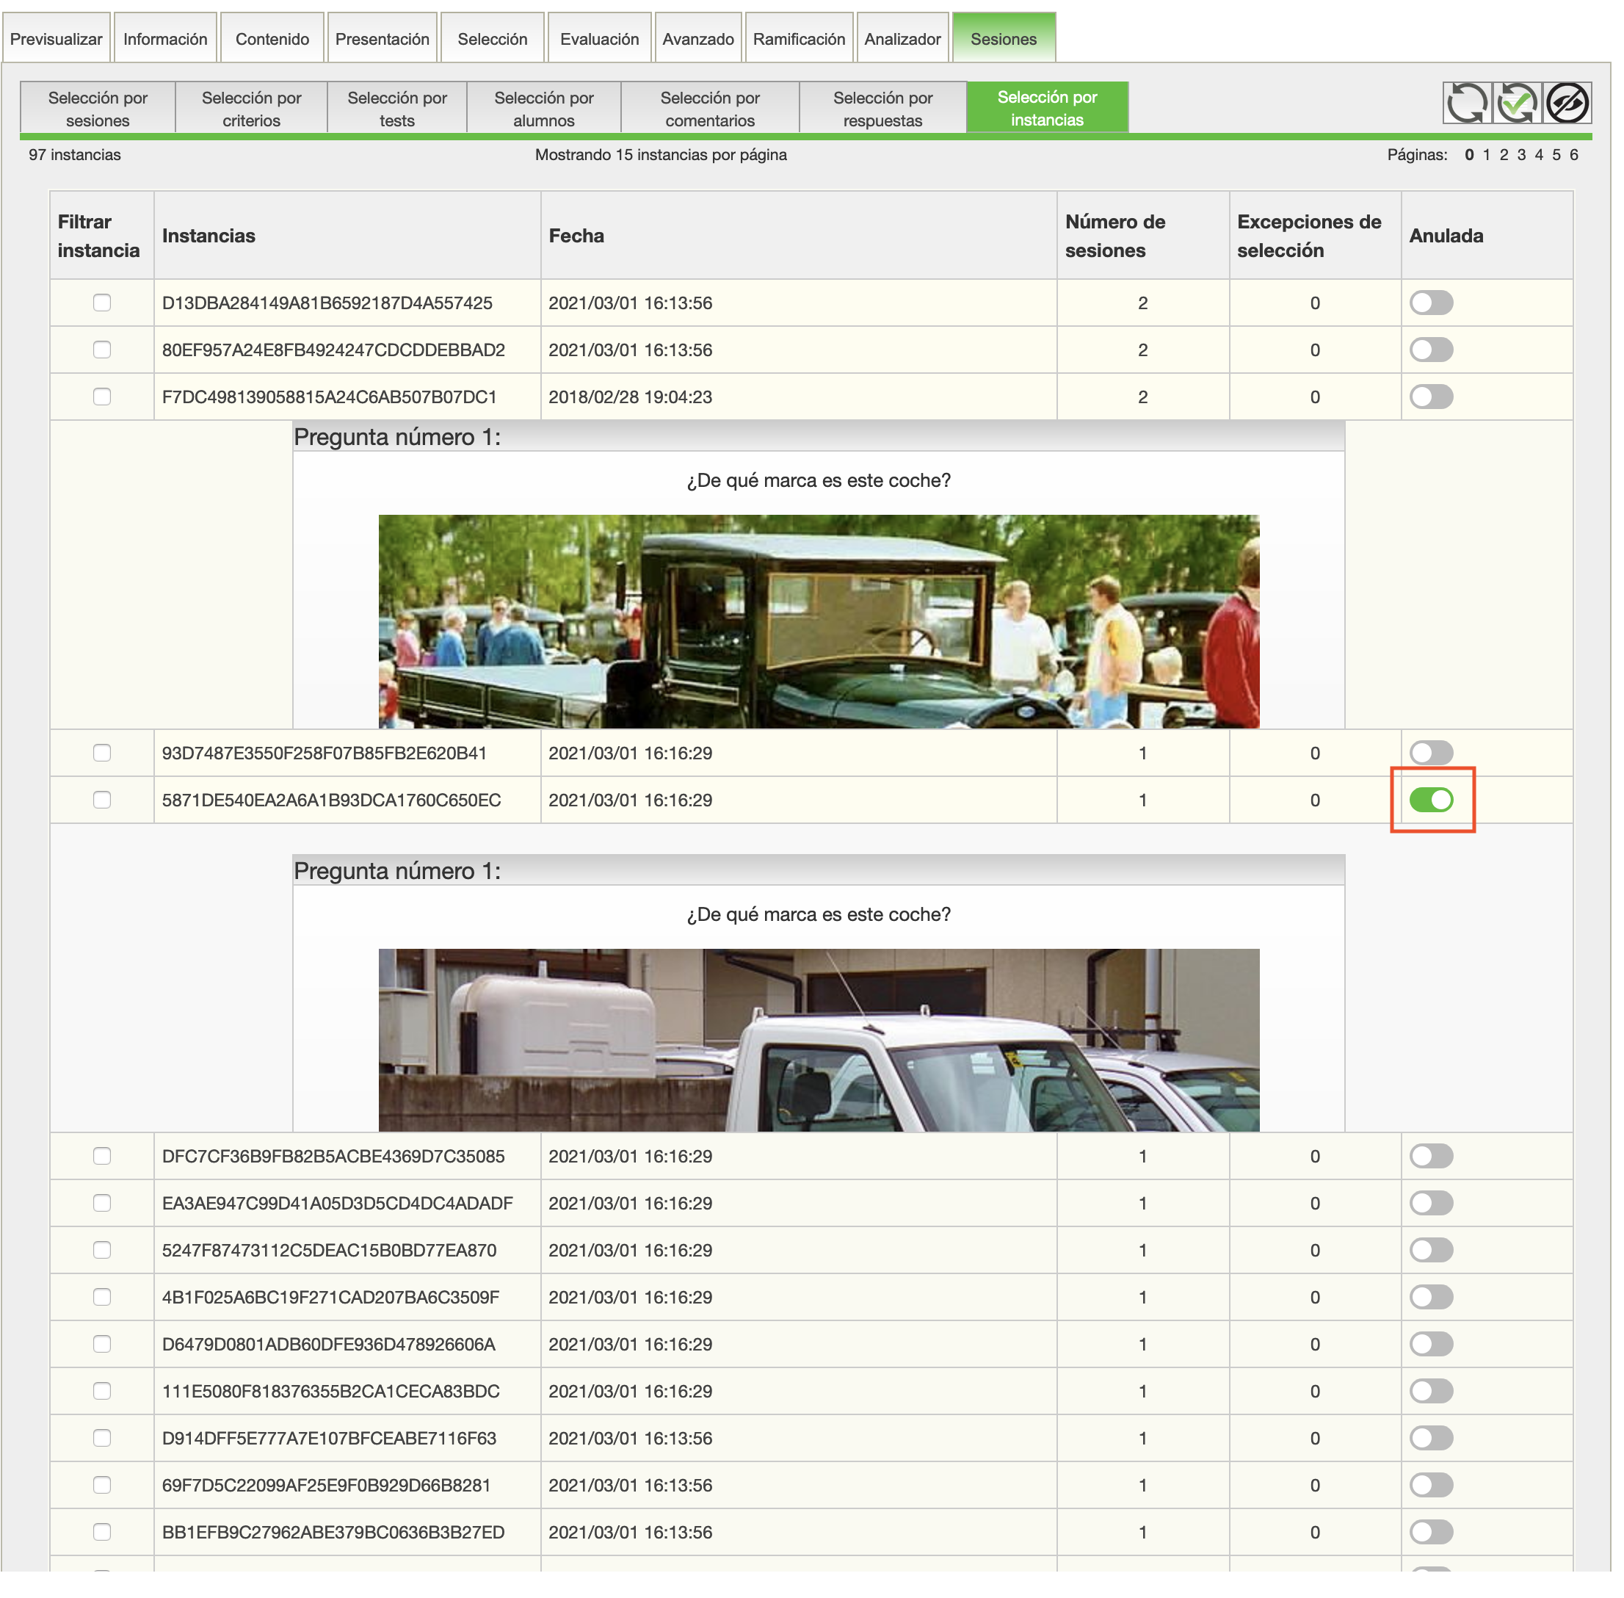The image size is (1624, 1598).
Task: Disable the green Anulada toggle for 5871DE540EA2
Action: tap(1430, 800)
